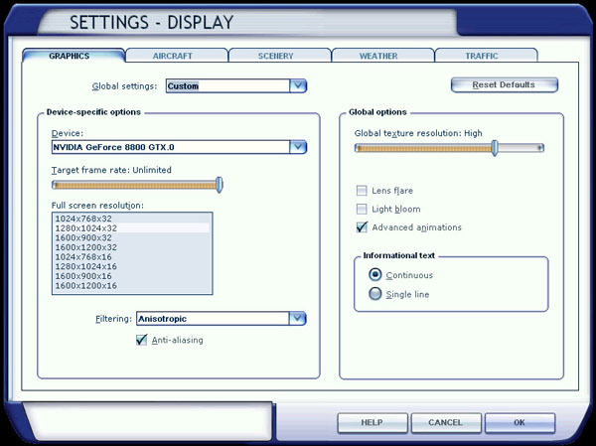The image size is (596, 446).
Task: Disable the Advanced animations checkbox
Action: coord(362,227)
